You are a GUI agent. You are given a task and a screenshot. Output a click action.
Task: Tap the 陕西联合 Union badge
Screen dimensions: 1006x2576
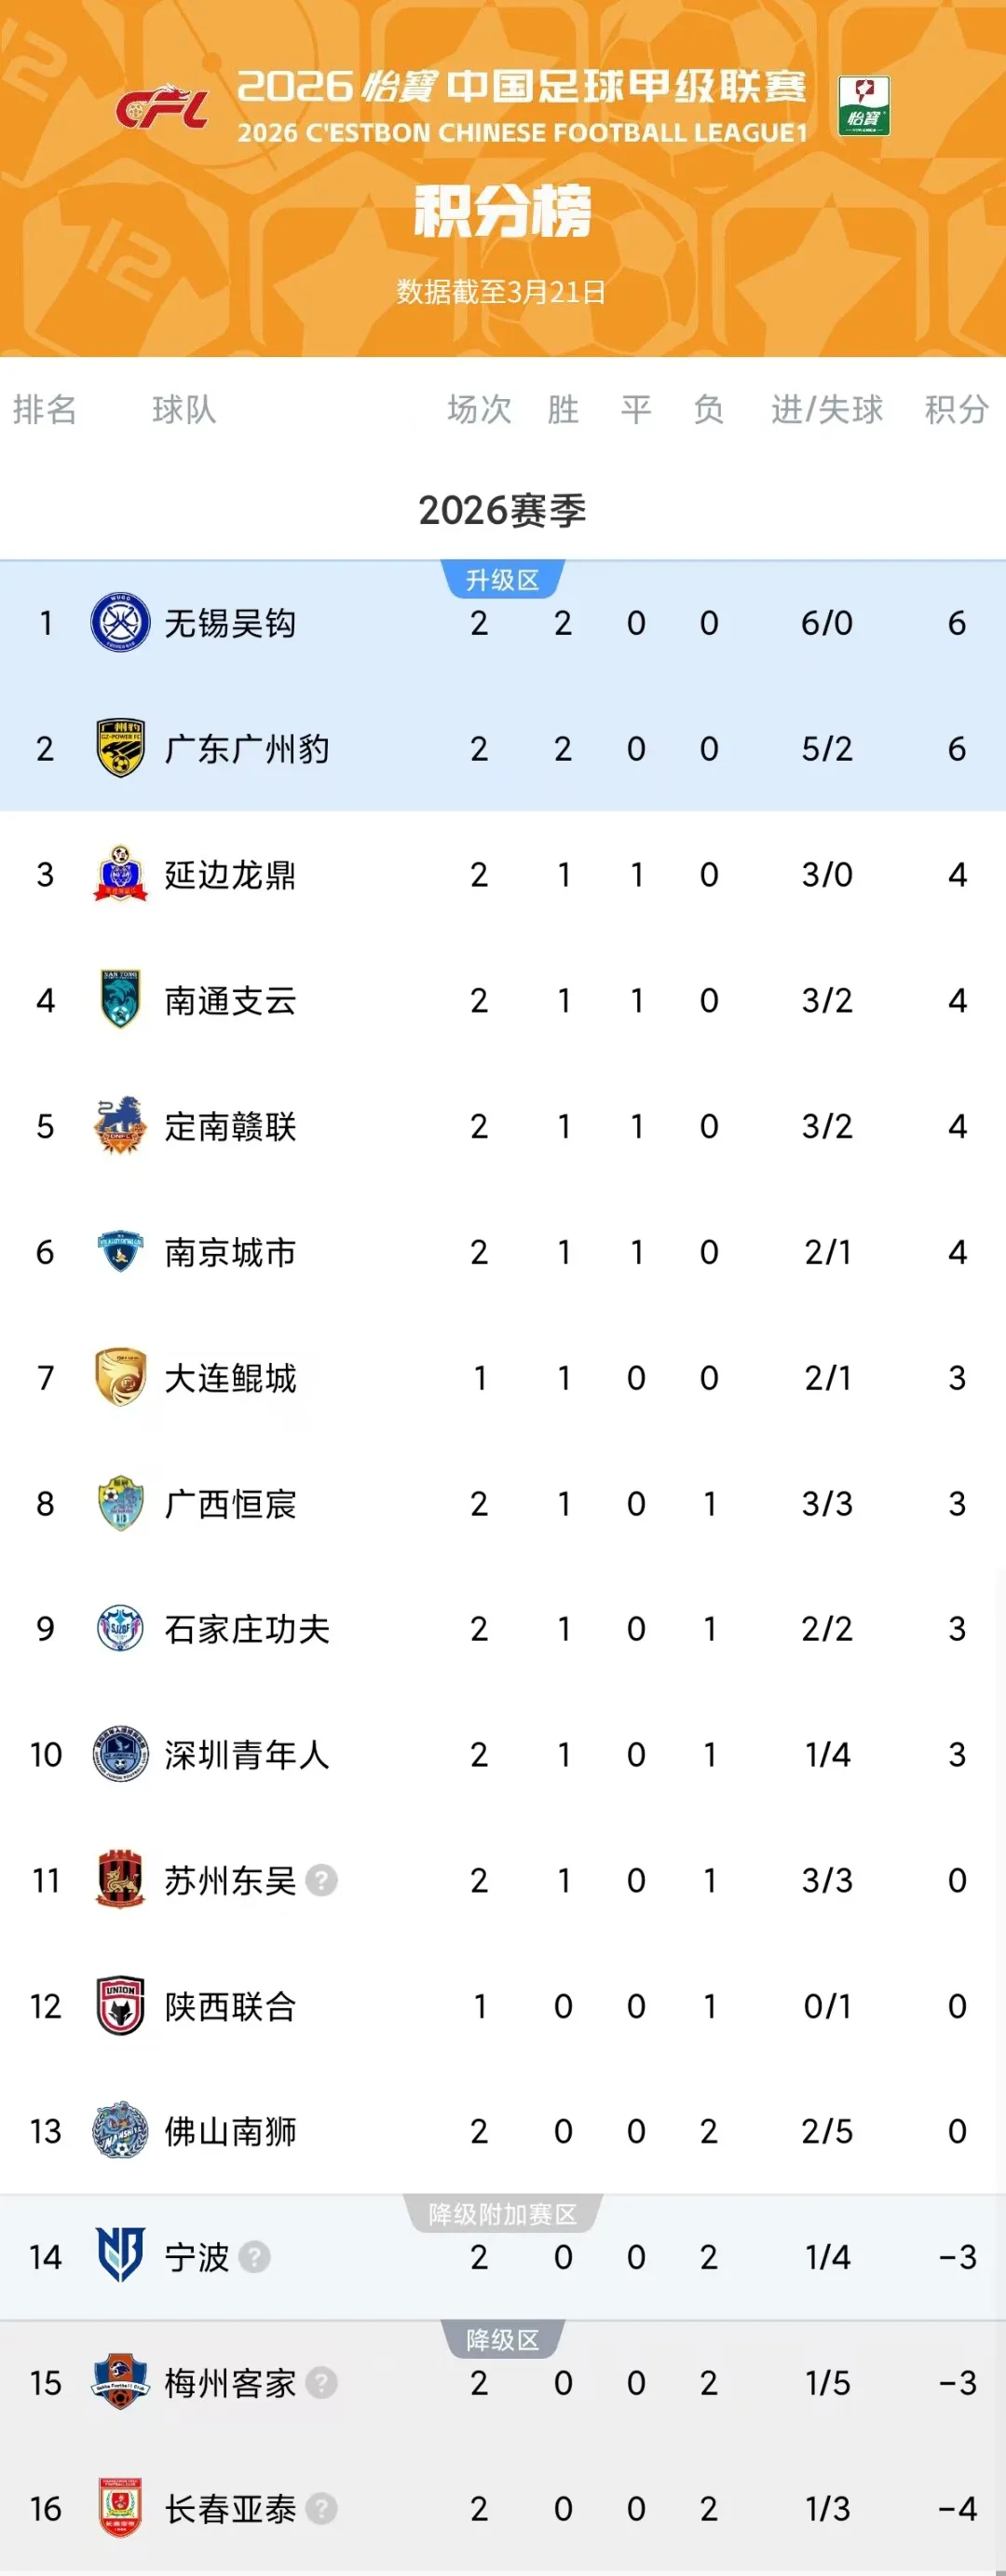tap(120, 2006)
